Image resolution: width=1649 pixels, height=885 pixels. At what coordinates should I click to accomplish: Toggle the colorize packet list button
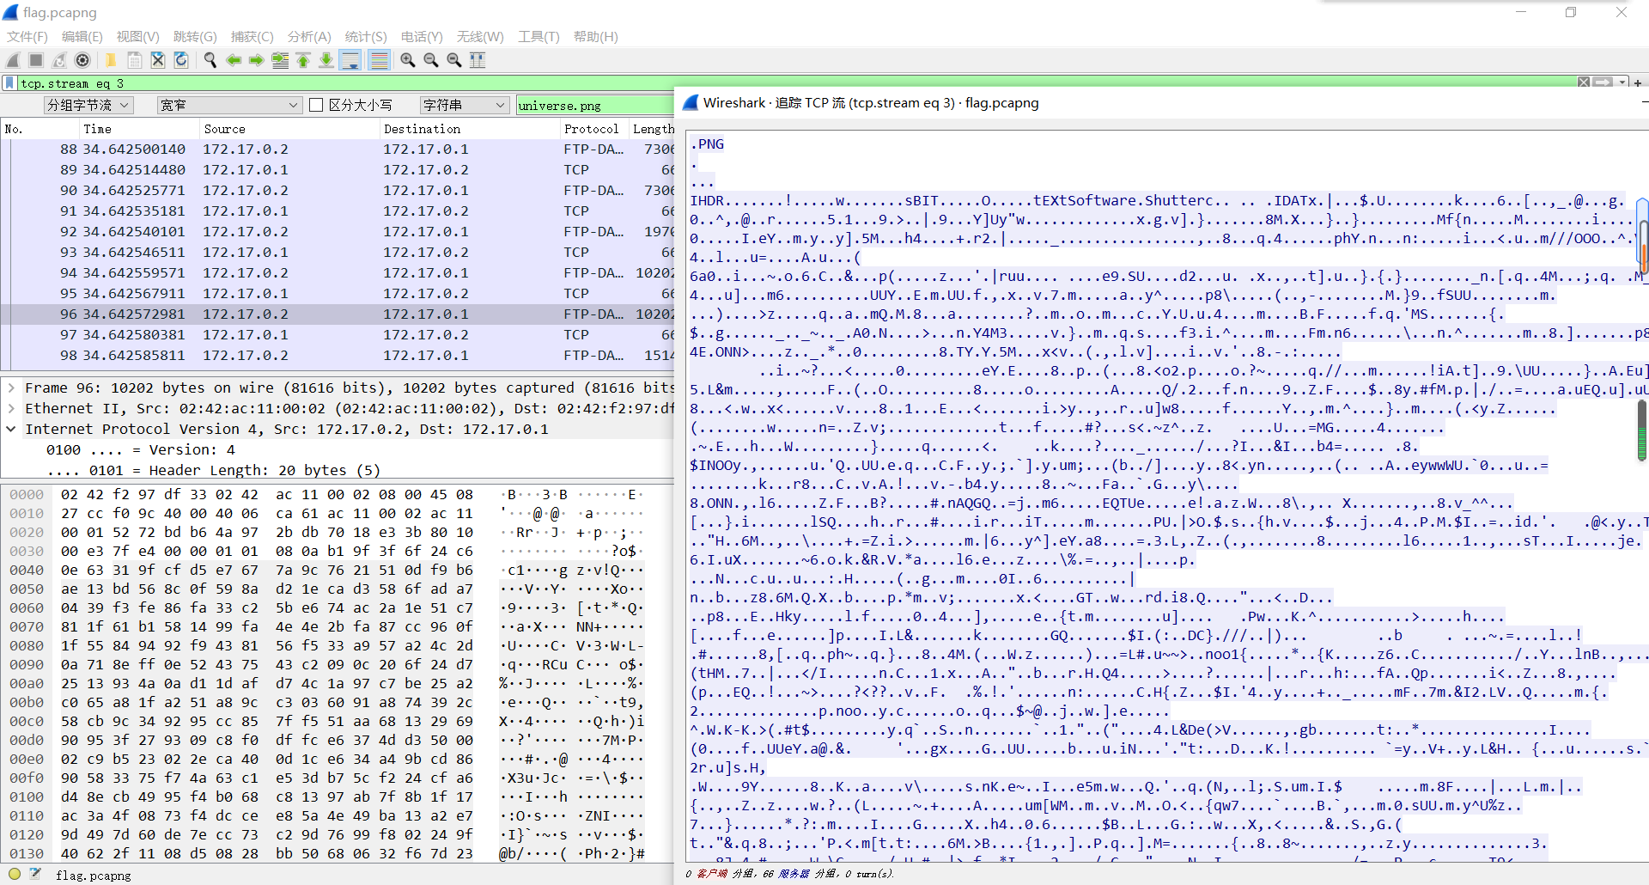point(379,60)
